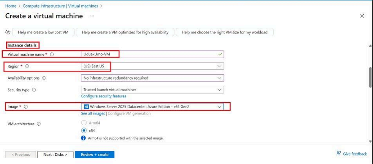Select the x64 architecture radio button
Viewport: 373px width, 164px height.
click(x=84, y=131)
